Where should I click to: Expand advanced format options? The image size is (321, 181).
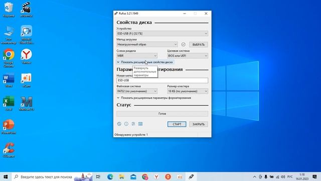154,98
